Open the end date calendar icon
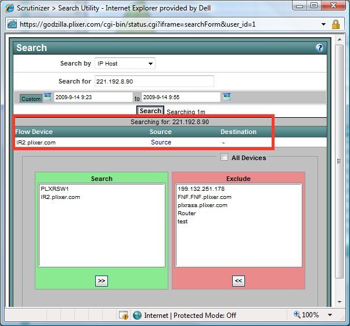This screenshot has height=326, width=350. [227, 97]
